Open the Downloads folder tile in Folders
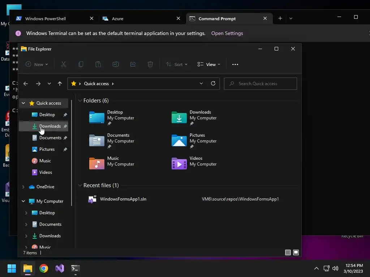The height and width of the screenshot is (277, 370). pyautogui.click(x=194, y=118)
